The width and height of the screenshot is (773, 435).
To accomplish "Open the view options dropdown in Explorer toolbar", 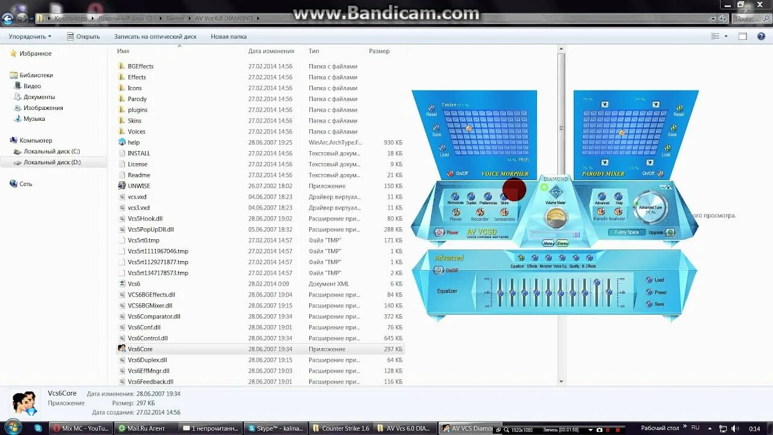I will point(725,36).
